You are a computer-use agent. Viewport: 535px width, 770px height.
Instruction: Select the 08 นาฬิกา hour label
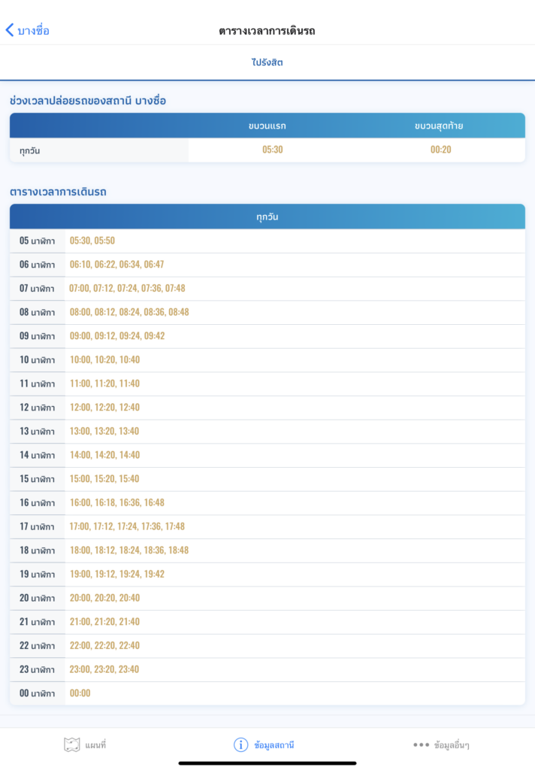[x=37, y=312]
